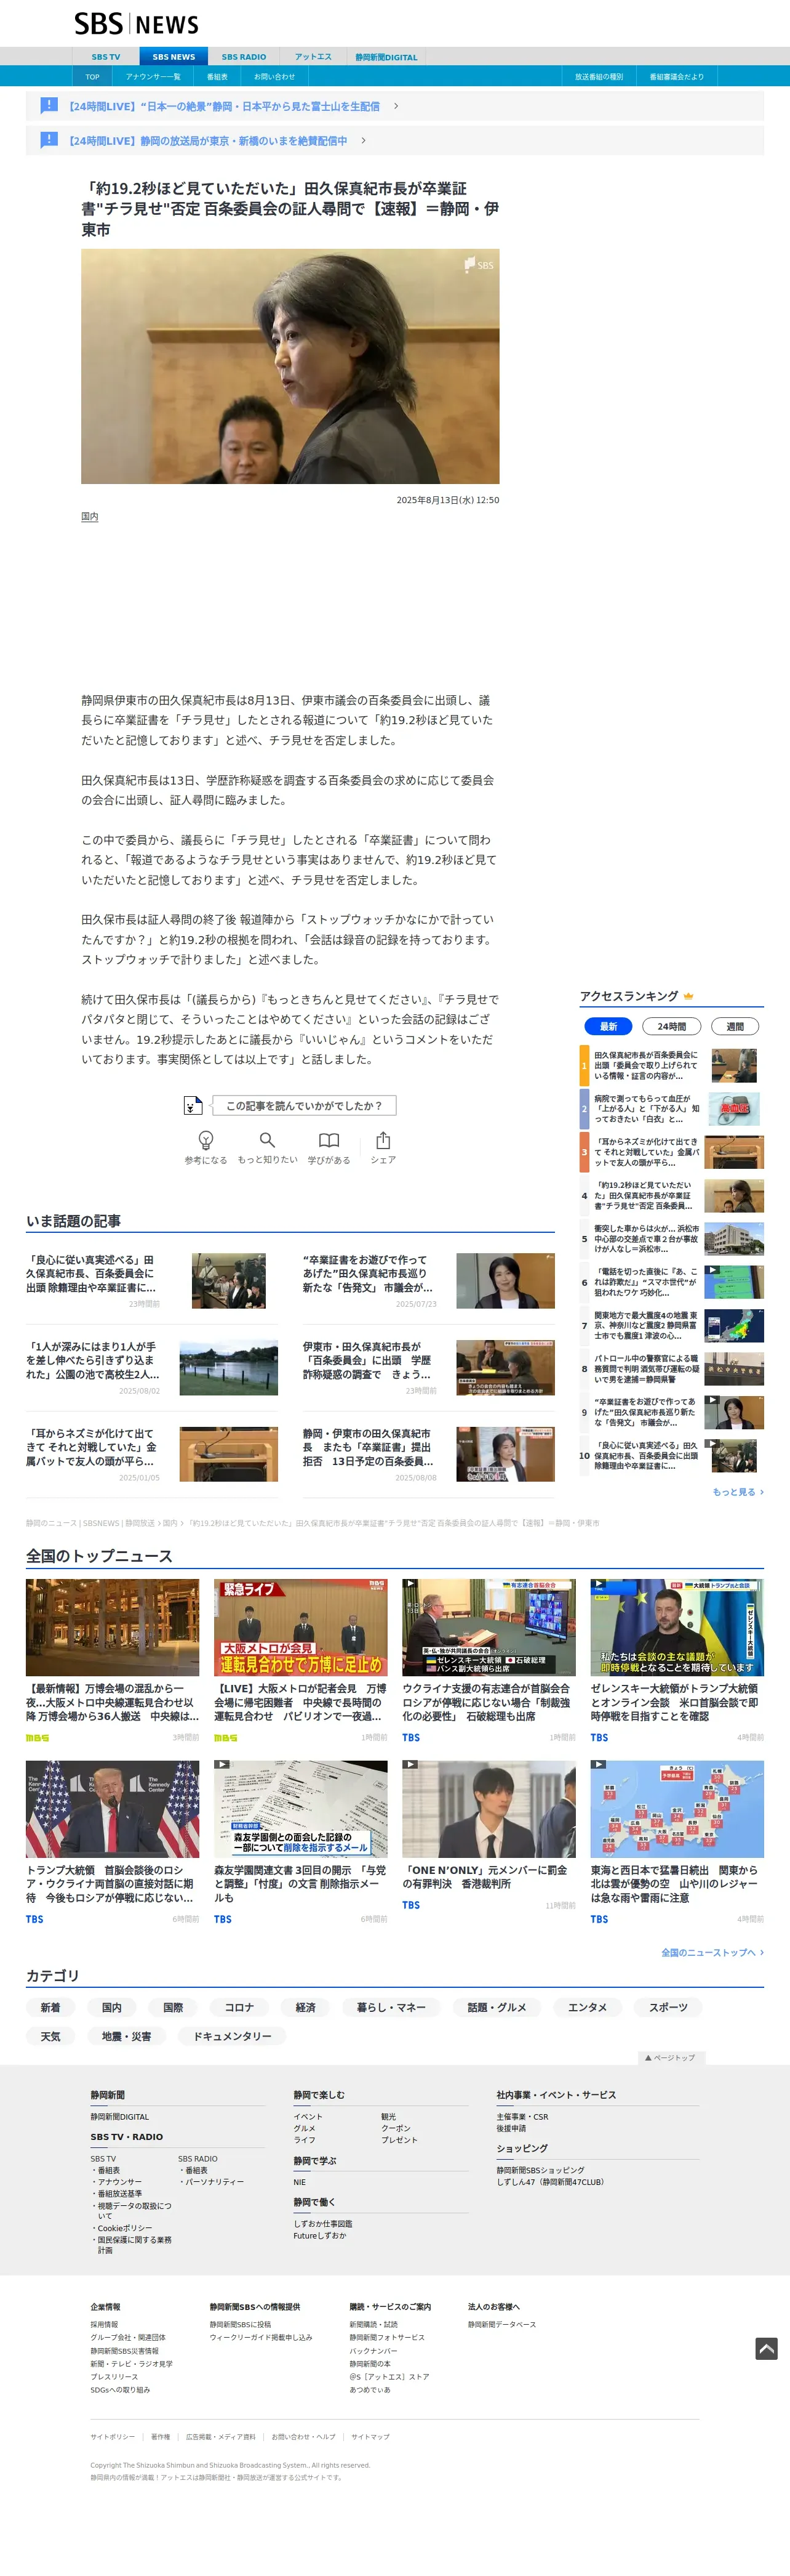Click the SBS NEWS logo

pos(137,24)
